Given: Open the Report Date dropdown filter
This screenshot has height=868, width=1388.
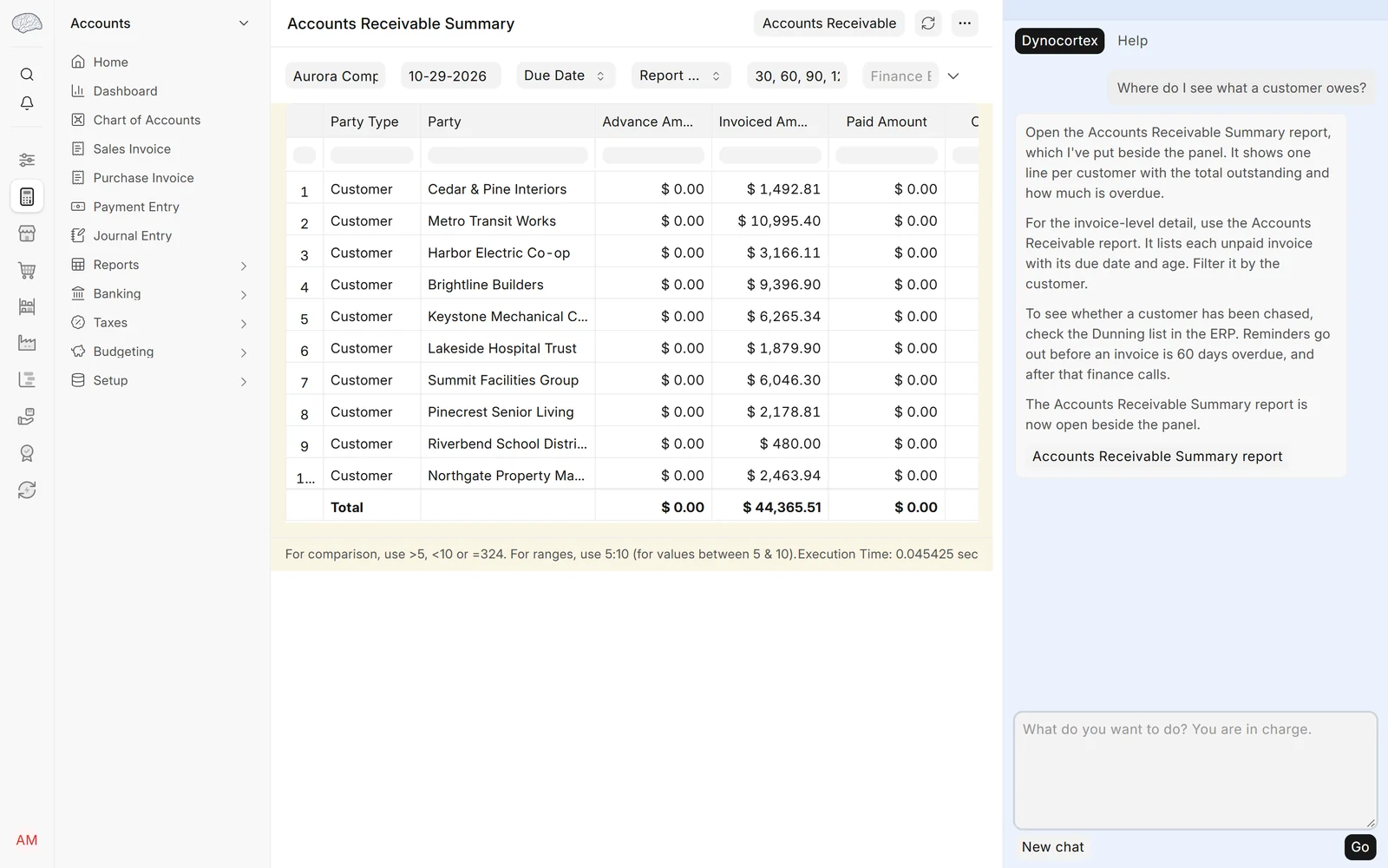Looking at the screenshot, I should (x=681, y=76).
